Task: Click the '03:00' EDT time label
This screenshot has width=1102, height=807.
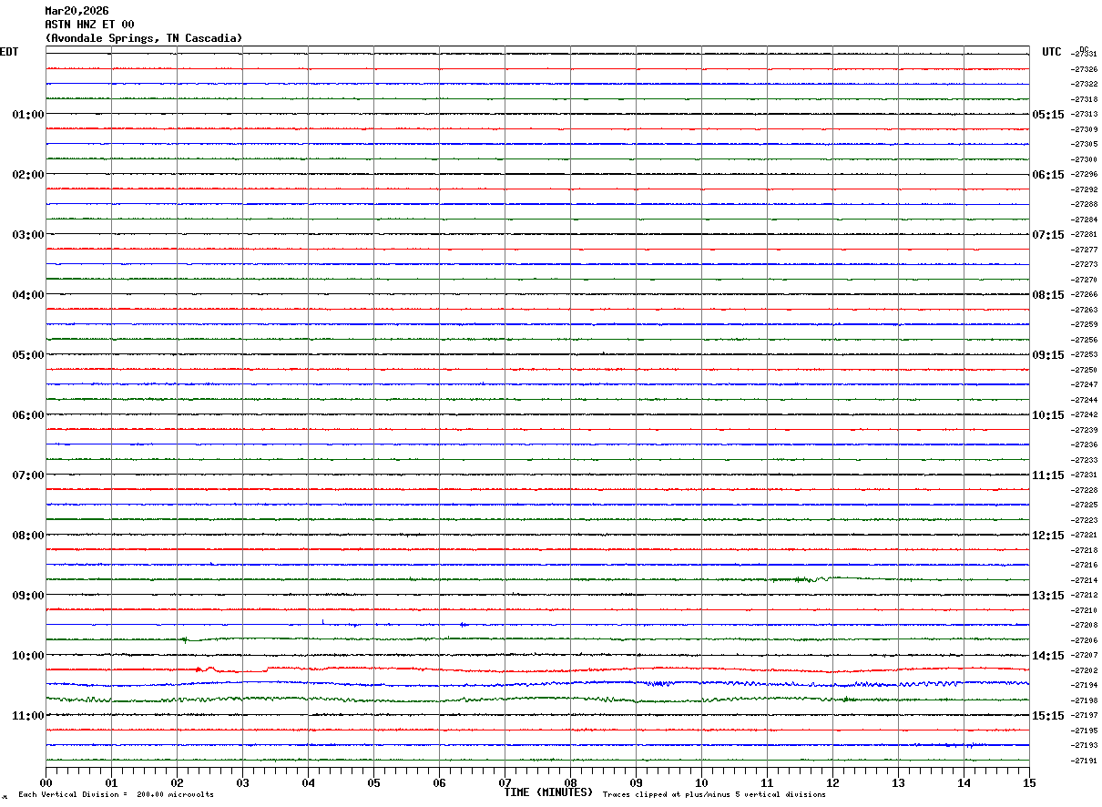Action: 28,235
